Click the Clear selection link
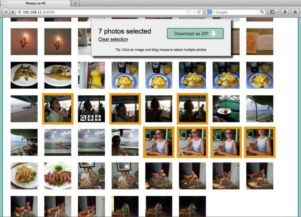301x217 pixels. (x=113, y=40)
